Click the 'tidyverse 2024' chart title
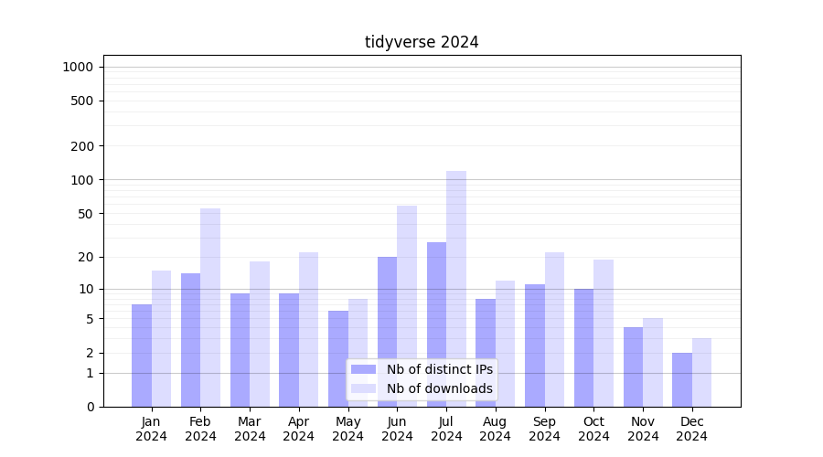This screenshot has height=457, width=823. [422, 42]
